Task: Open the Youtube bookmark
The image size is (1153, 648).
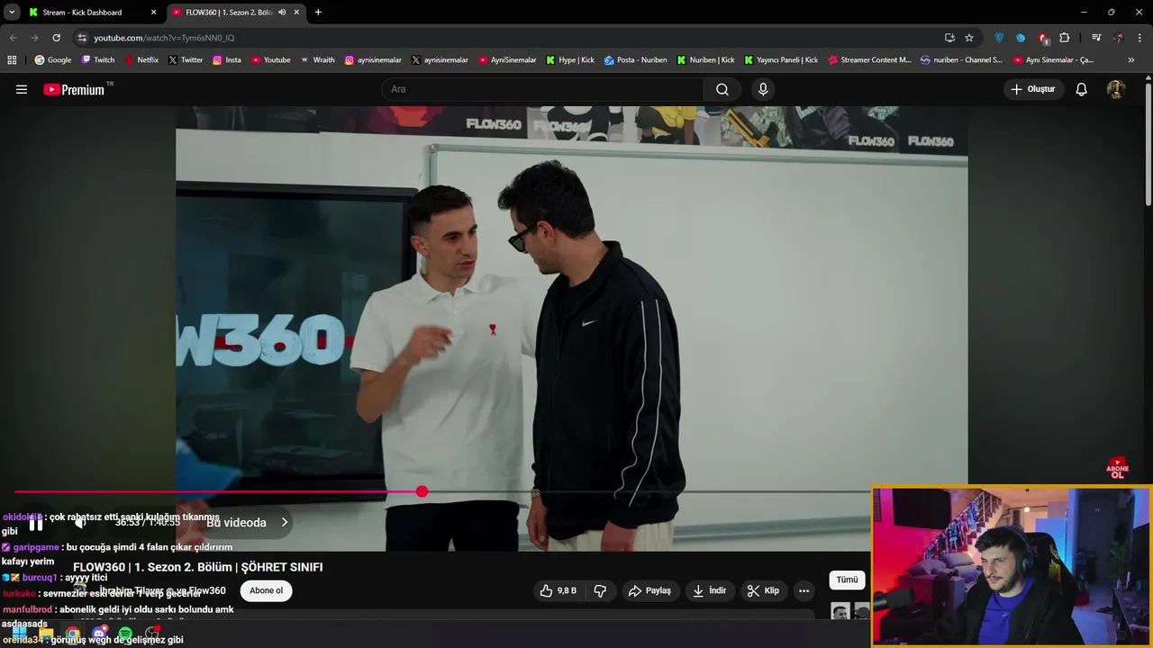Action: point(270,59)
